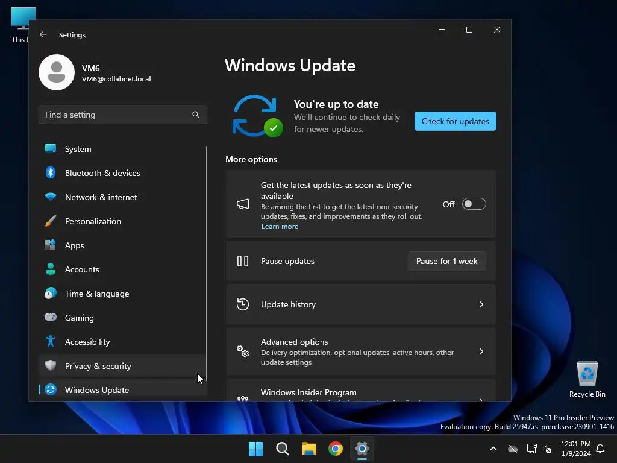Click the Time & language clock icon
617x463 pixels.
tap(51, 294)
